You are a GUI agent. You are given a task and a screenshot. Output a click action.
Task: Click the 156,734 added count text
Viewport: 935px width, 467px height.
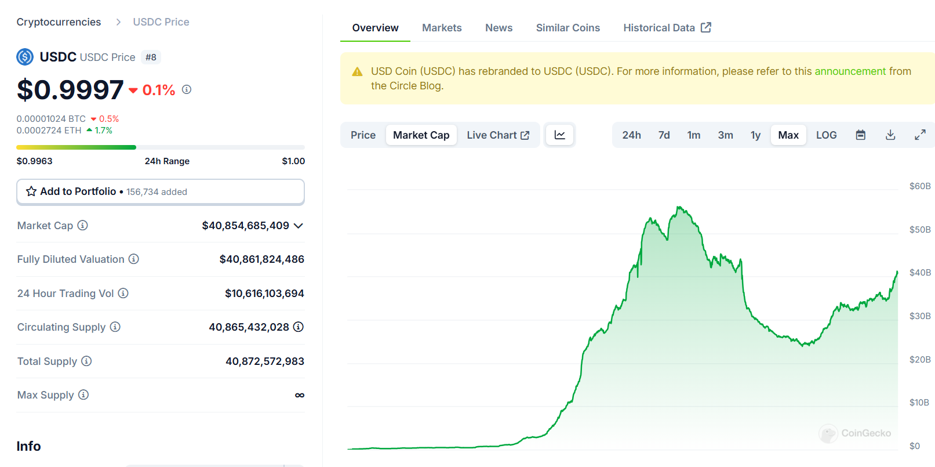pyautogui.click(x=157, y=192)
